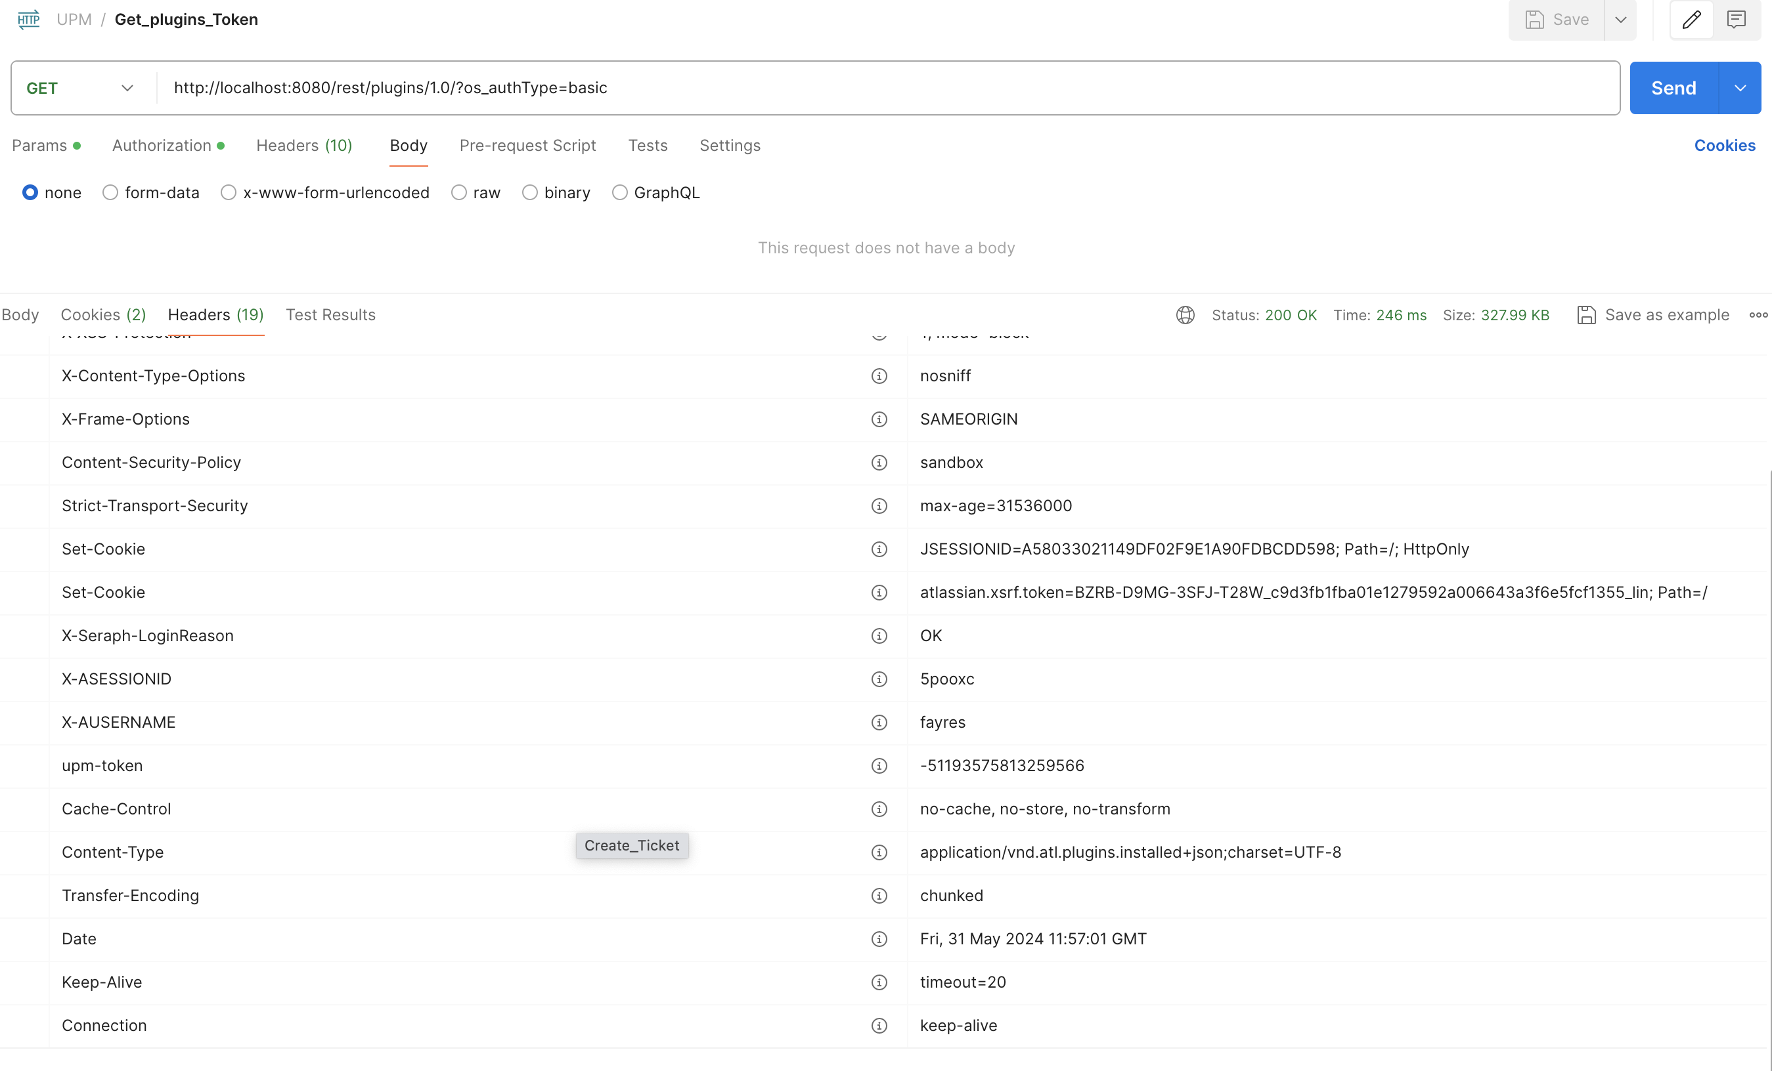Click the HTTP method icon in the breadcrumb
1772x1071 pixels.
pos(28,20)
